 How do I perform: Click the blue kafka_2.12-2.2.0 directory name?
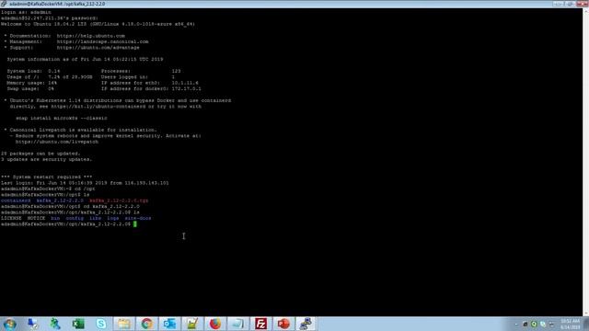[x=60, y=200]
